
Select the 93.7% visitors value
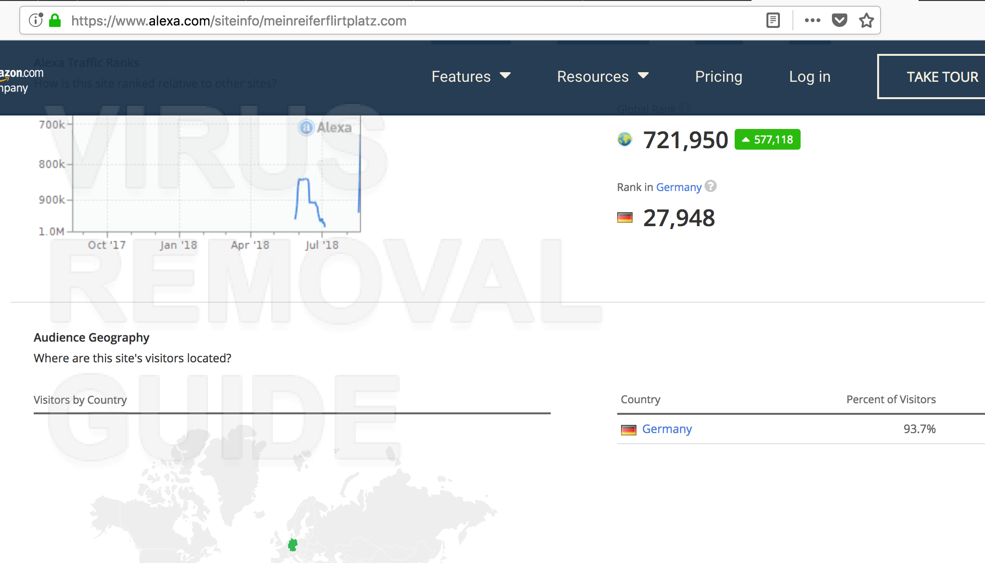(920, 429)
